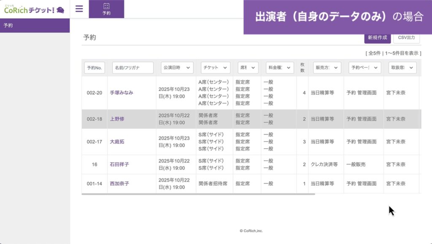Open reservation for 手塚みなみ

click(121, 93)
